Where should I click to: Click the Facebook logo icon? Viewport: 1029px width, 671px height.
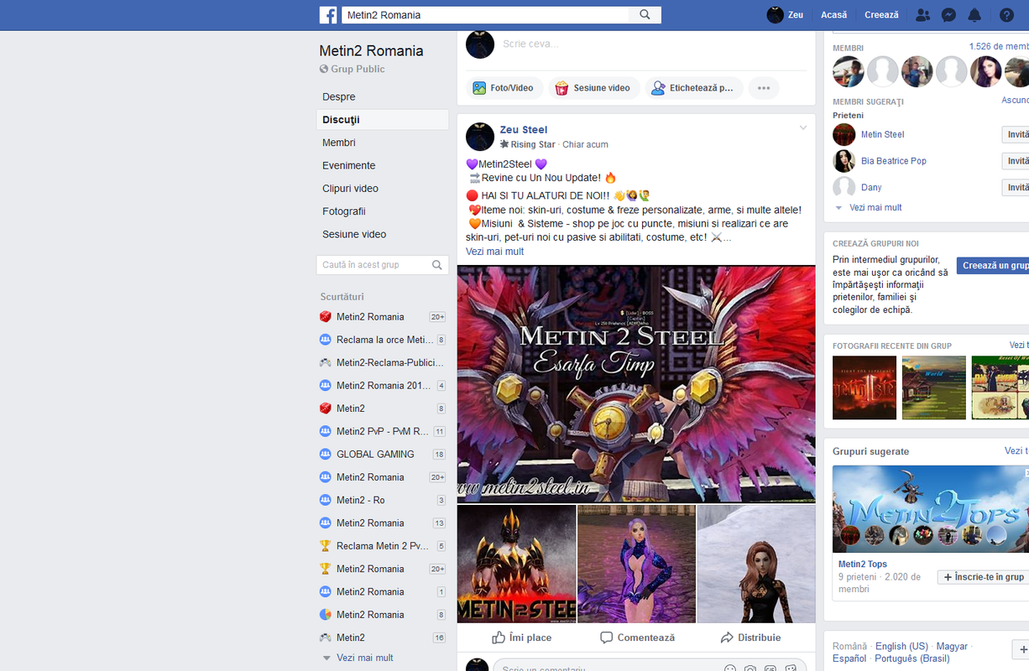coord(328,15)
